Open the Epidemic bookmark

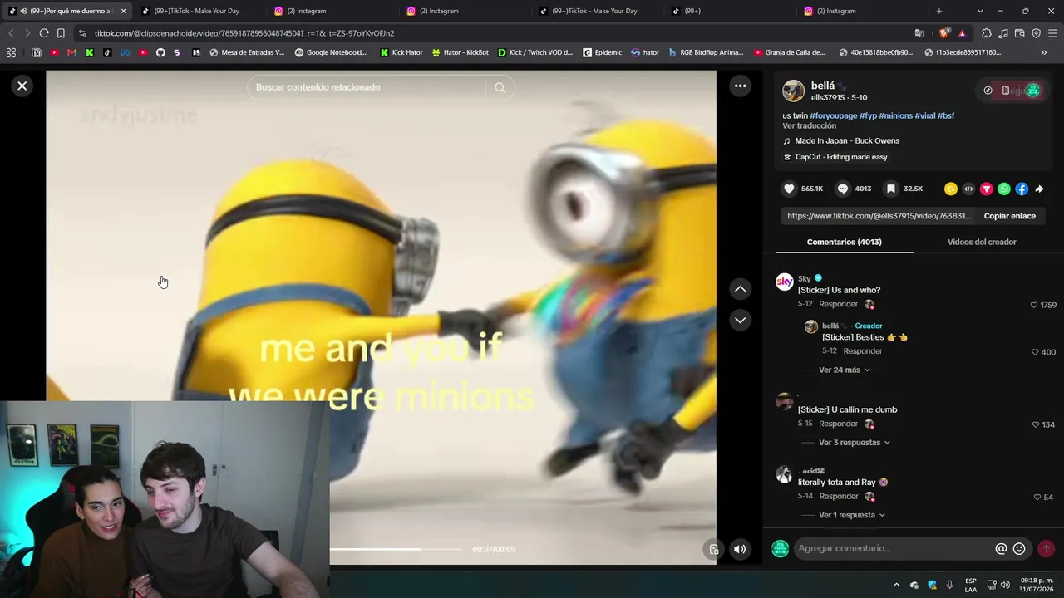point(603,52)
